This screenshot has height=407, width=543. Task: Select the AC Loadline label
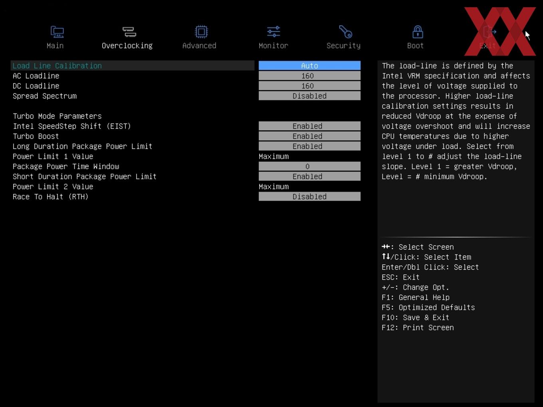click(x=36, y=76)
